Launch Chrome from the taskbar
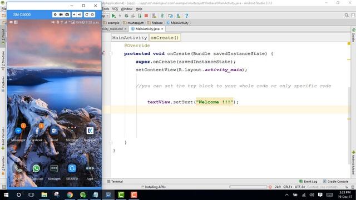Image resolution: width=356 pixels, height=200 pixels. click(x=70, y=195)
